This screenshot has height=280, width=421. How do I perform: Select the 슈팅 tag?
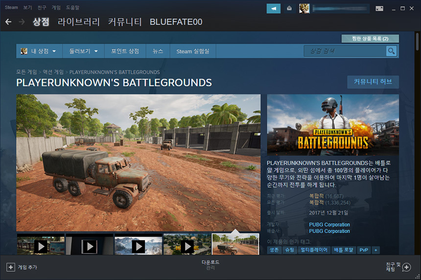(x=290, y=250)
